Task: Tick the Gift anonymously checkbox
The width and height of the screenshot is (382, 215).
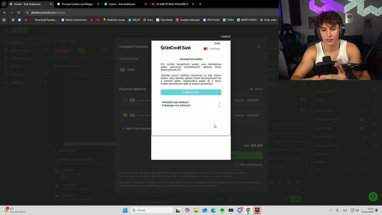Action: point(236,165)
